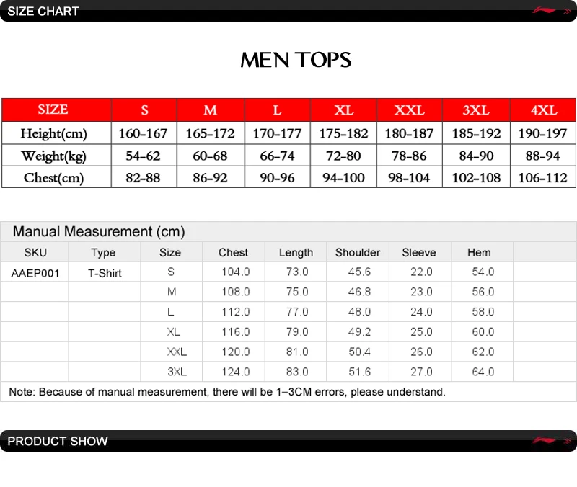Viewport: 577px width, 487px height.
Task: Click the 124.0 chest value for 3XL
Action: pyautogui.click(x=236, y=372)
